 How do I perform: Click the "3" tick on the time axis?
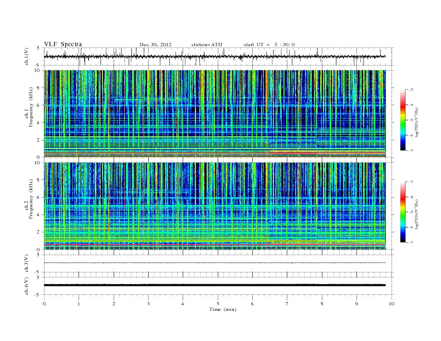148,304
